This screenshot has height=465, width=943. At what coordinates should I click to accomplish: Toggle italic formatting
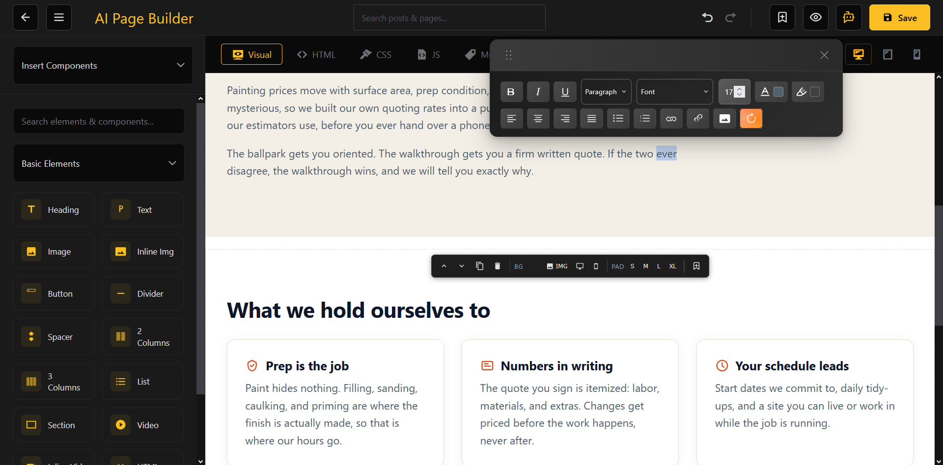[x=538, y=92]
